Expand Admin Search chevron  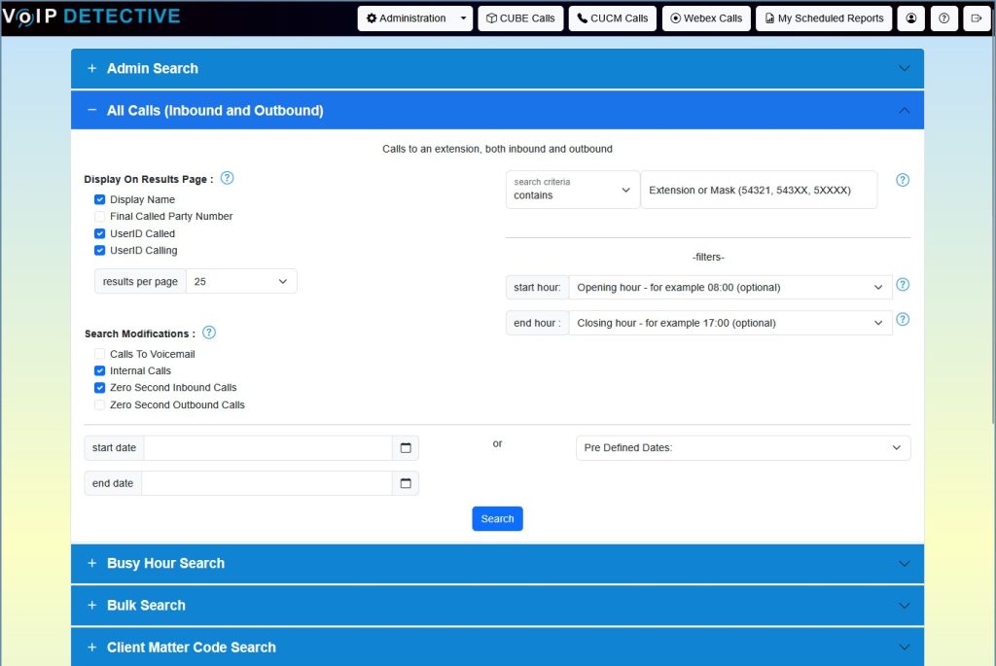(x=904, y=68)
